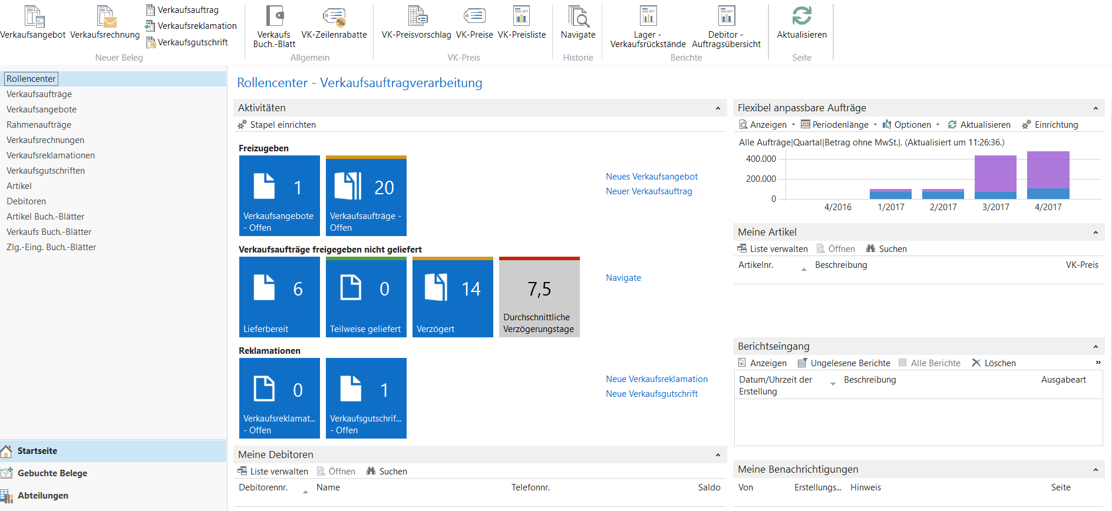
Task: Click Verkaufsreklamation ribbon item
Action: pyautogui.click(x=191, y=26)
